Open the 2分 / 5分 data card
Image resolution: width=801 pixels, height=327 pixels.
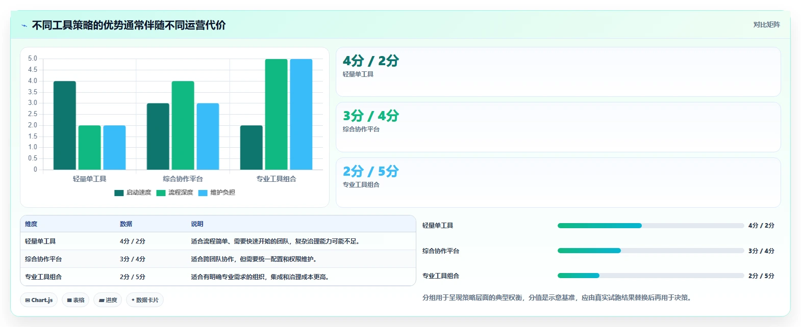558,182
